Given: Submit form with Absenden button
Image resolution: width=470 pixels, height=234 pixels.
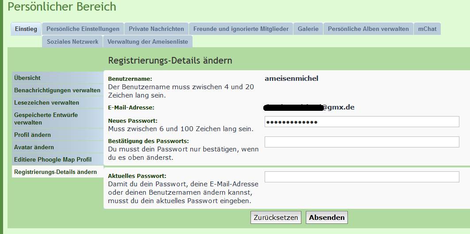Looking at the screenshot, I should tap(327, 217).
